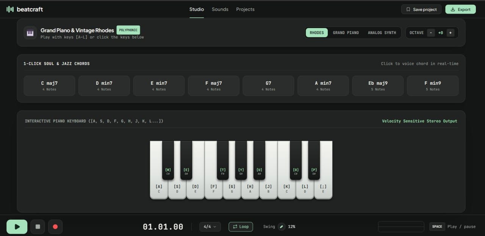Click the +0 octave value

coord(441,33)
